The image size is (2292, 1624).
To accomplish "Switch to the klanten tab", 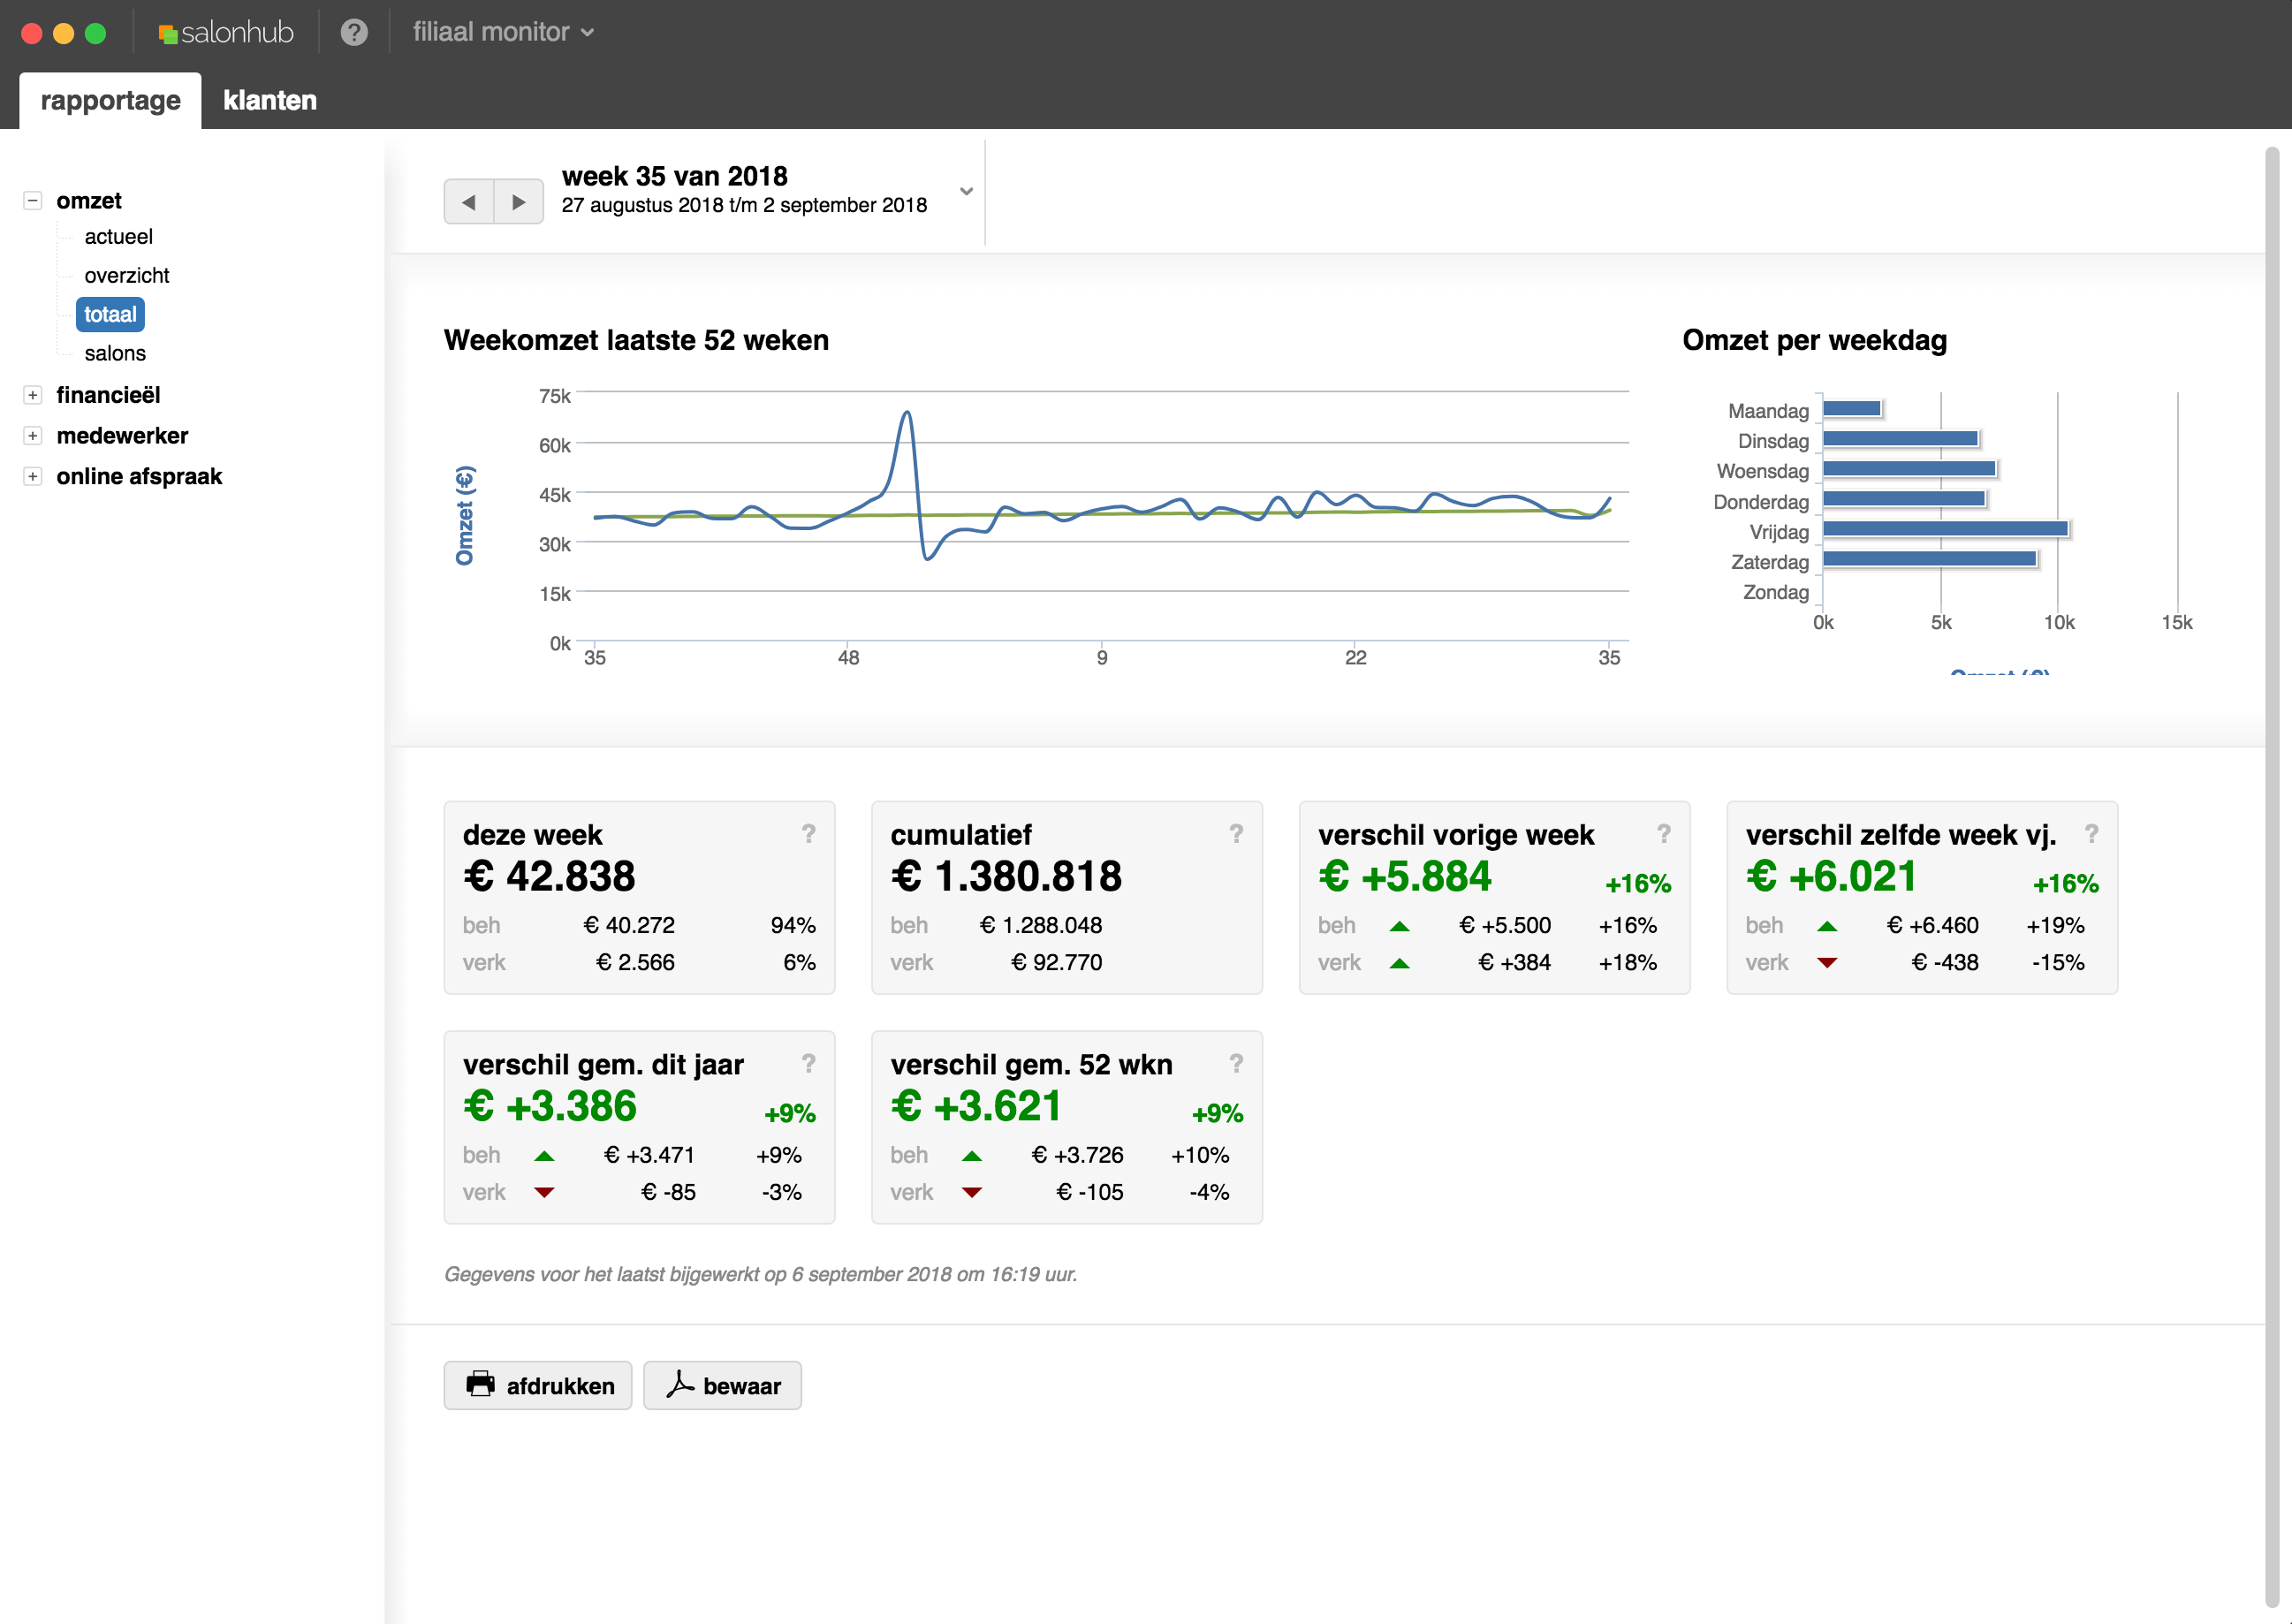I will (x=269, y=100).
